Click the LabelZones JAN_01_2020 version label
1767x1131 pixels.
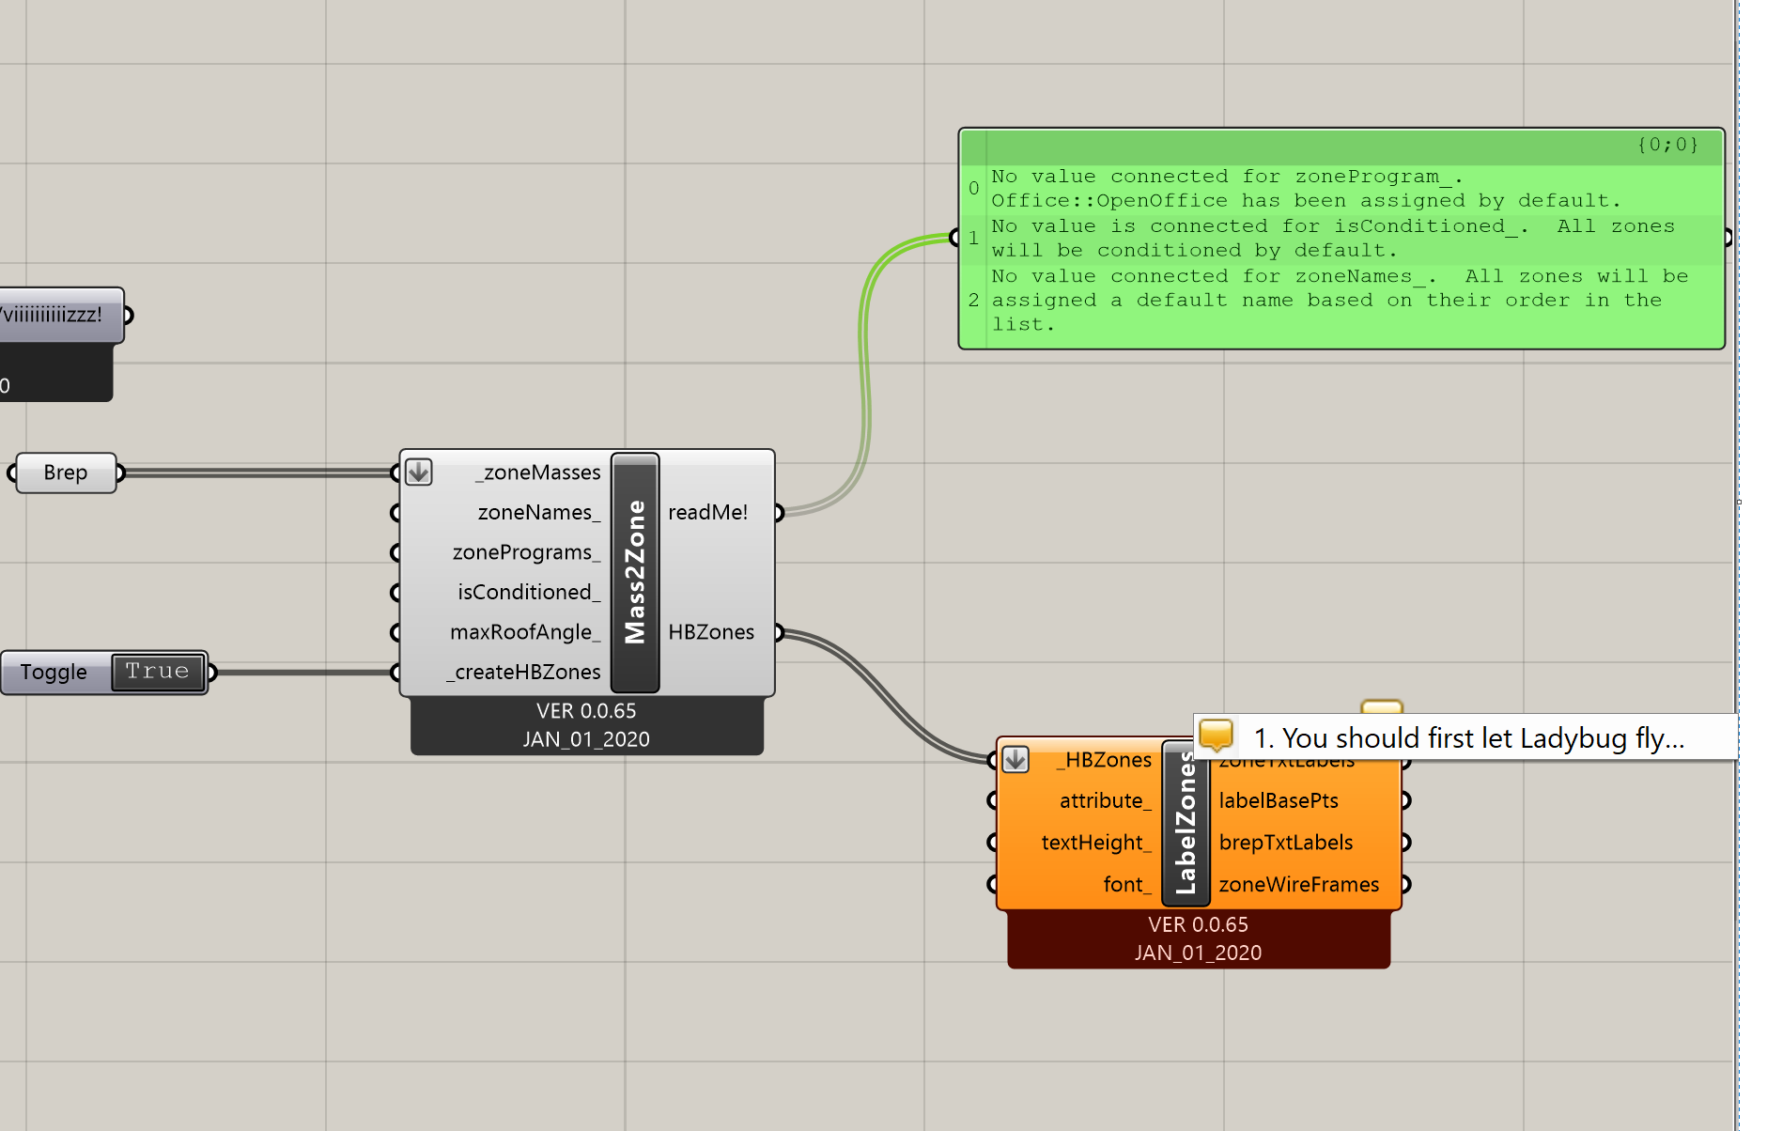pos(1198,953)
